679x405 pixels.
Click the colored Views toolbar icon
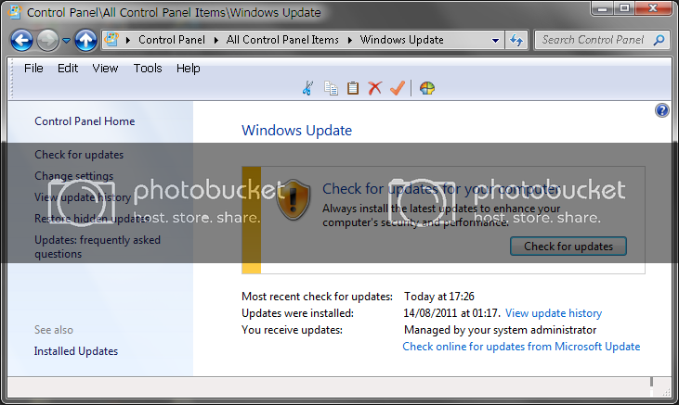[427, 88]
